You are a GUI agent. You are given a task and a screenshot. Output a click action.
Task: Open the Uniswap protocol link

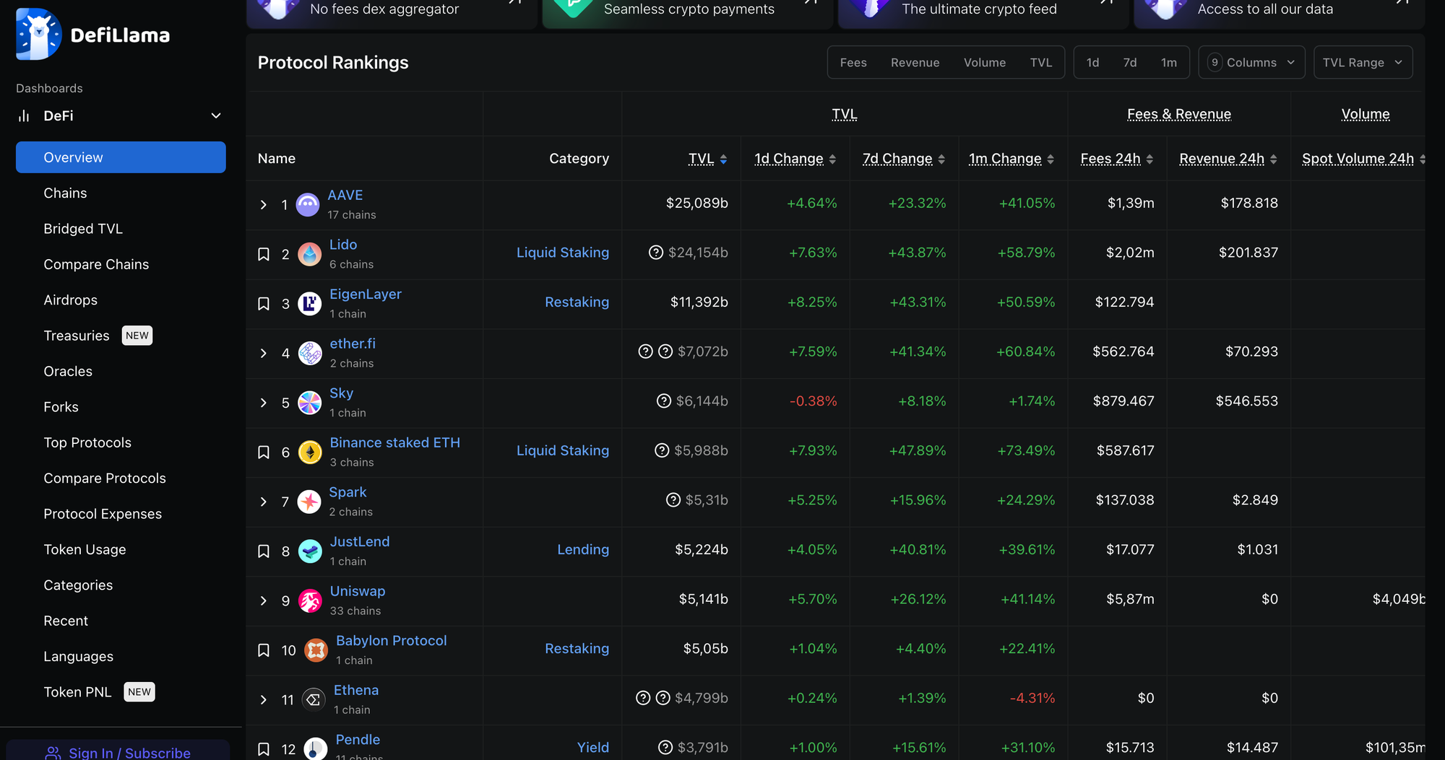coord(358,591)
